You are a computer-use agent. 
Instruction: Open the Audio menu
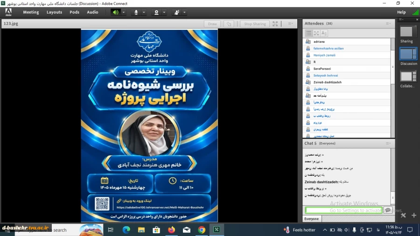point(92,12)
